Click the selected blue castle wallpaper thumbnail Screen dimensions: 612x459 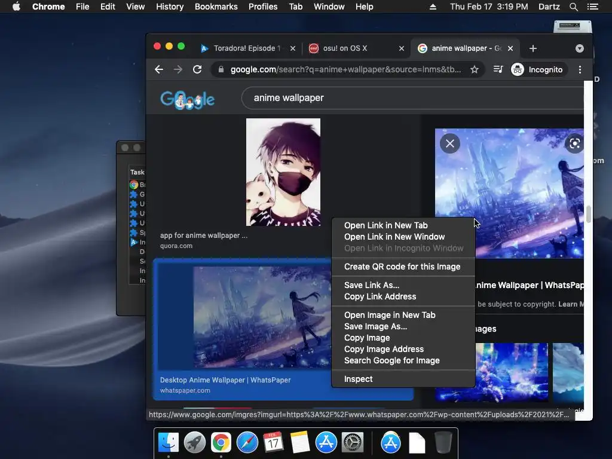tap(262, 317)
